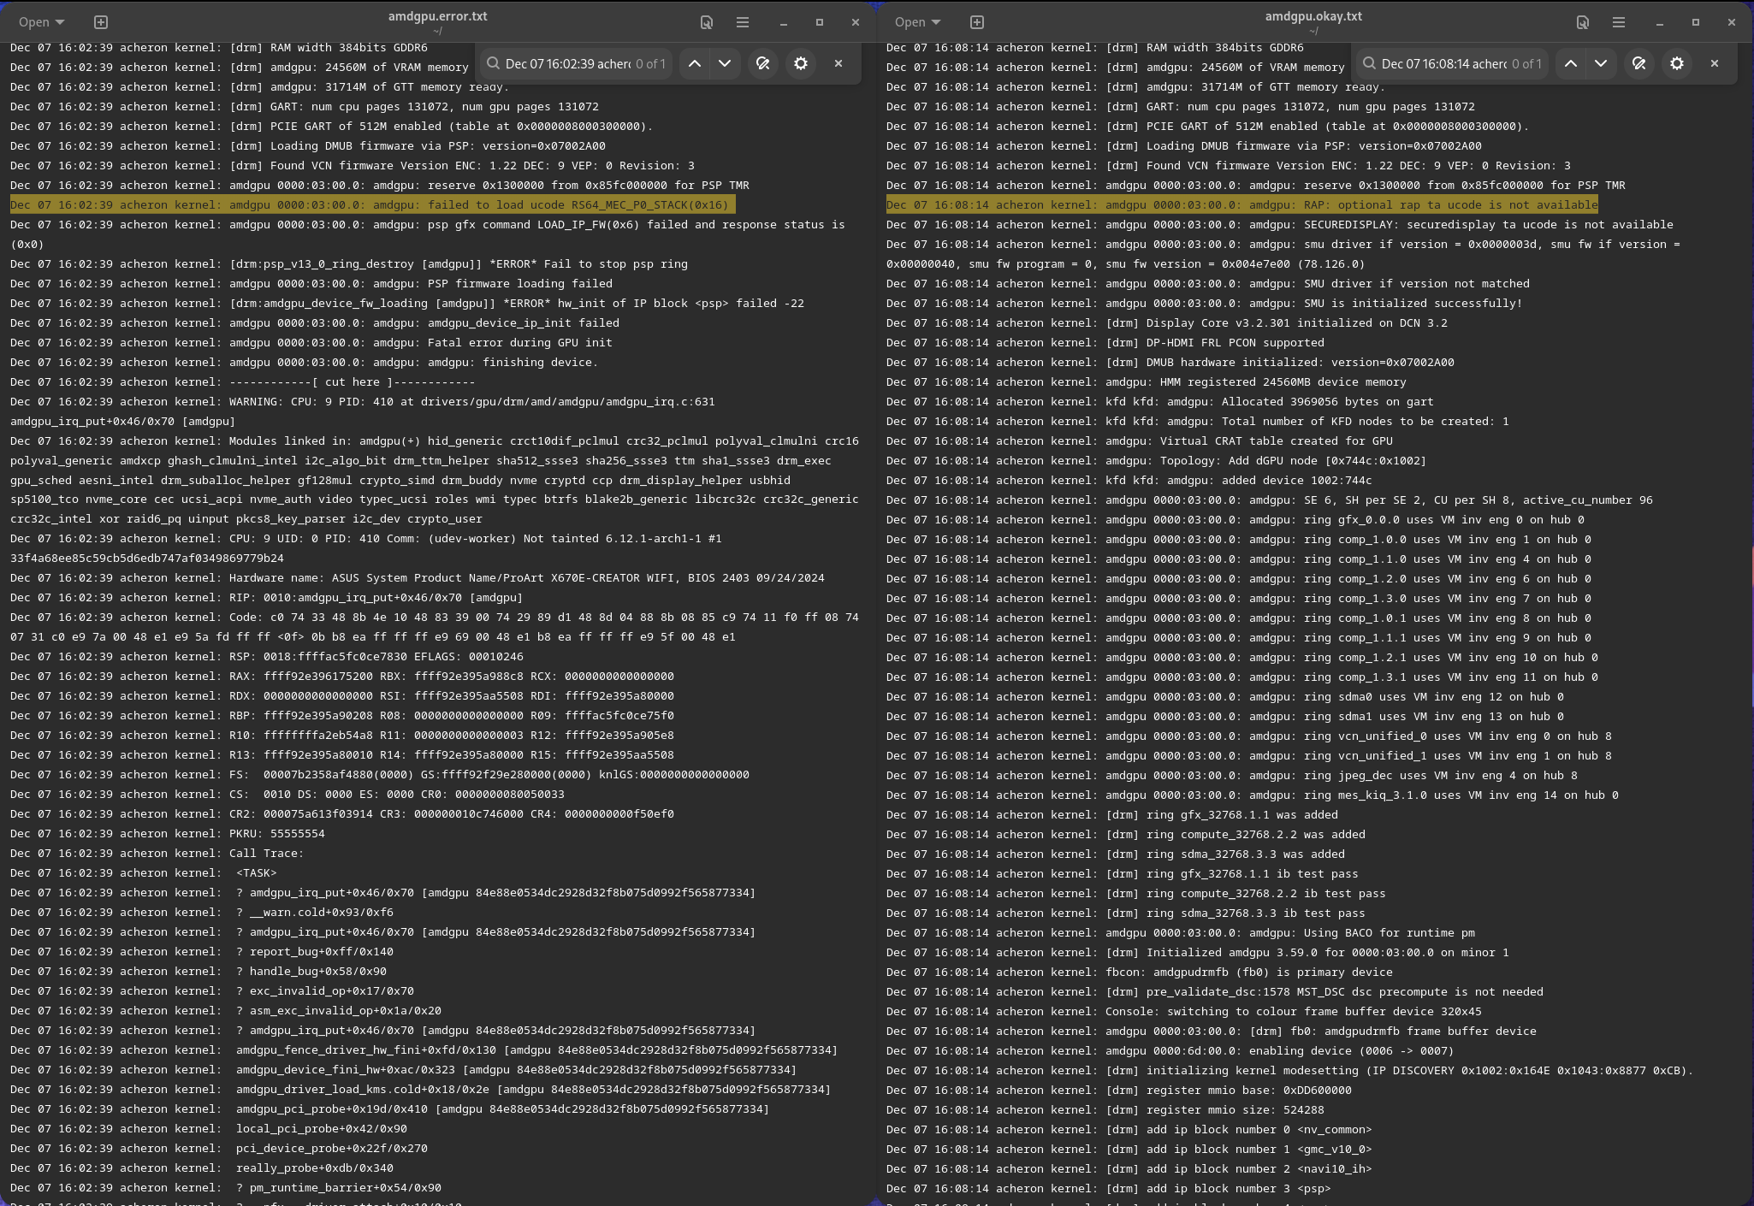The image size is (1754, 1206).
Task: Click highlighted 'RAP: optional rap ta ucode' line
Action: pos(1242,205)
